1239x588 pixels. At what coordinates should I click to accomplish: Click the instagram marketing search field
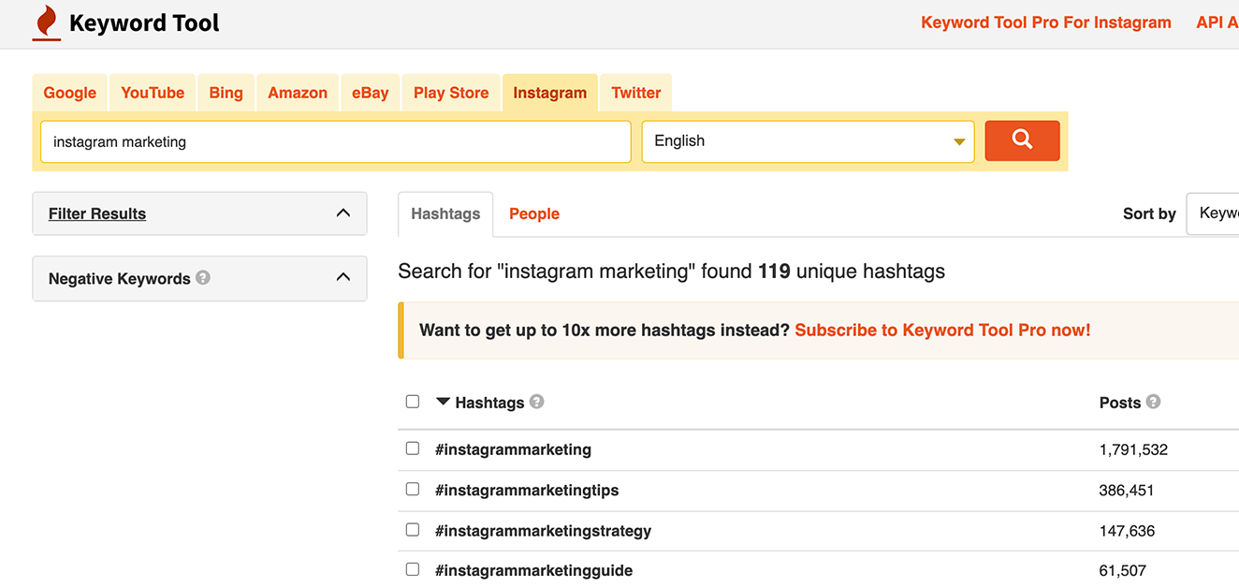[x=335, y=142]
